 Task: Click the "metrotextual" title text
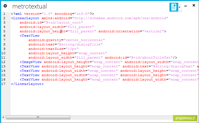[30, 6]
